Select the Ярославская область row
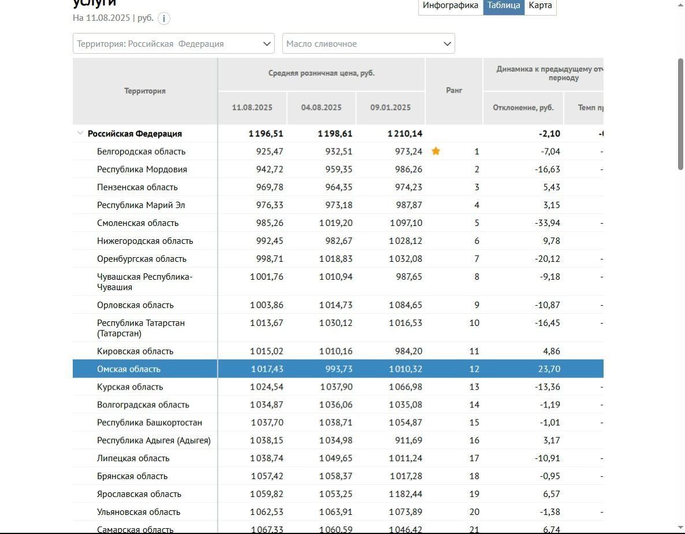 [x=139, y=494]
